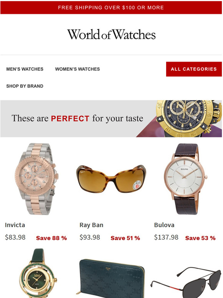Open the Women's Watches menu link
Viewport: 223px width, 298px height.
[x=77, y=69]
